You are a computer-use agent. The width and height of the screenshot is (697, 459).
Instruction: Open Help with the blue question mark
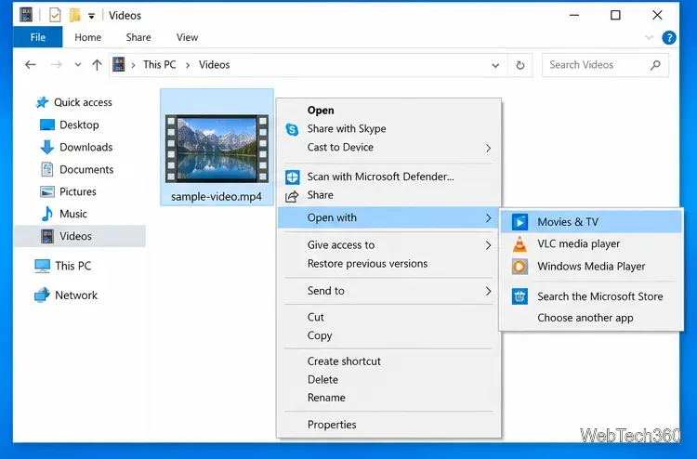click(x=669, y=38)
